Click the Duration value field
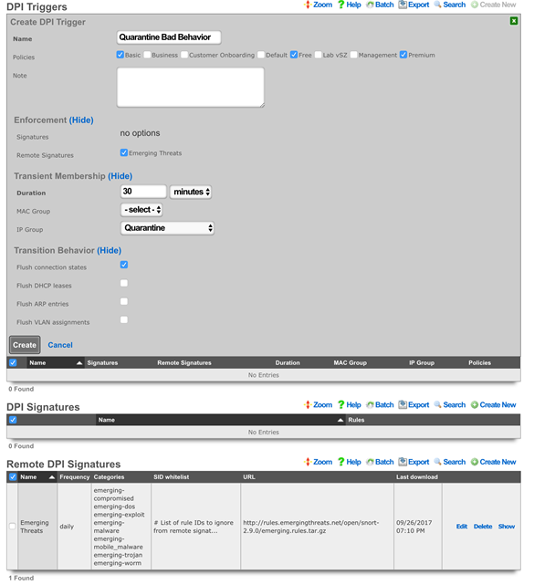The image size is (534, 585). (143, 192)
